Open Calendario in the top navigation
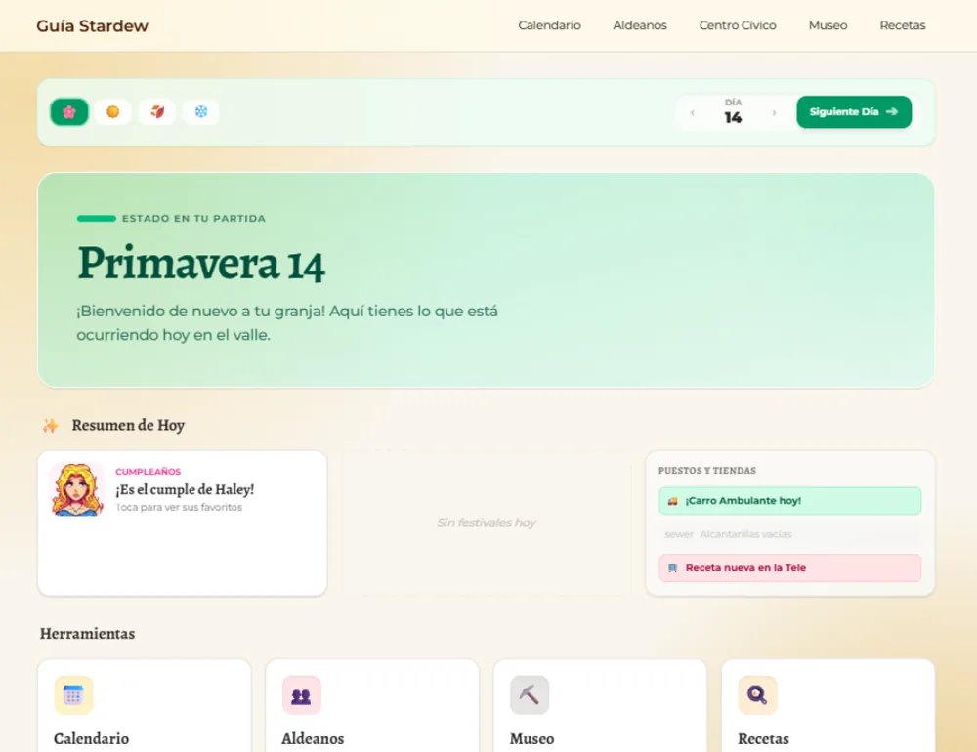977x752 pixels. (x=549, y=25)
